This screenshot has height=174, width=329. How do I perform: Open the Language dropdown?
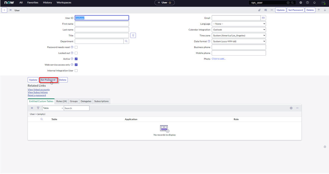[239, 24]
